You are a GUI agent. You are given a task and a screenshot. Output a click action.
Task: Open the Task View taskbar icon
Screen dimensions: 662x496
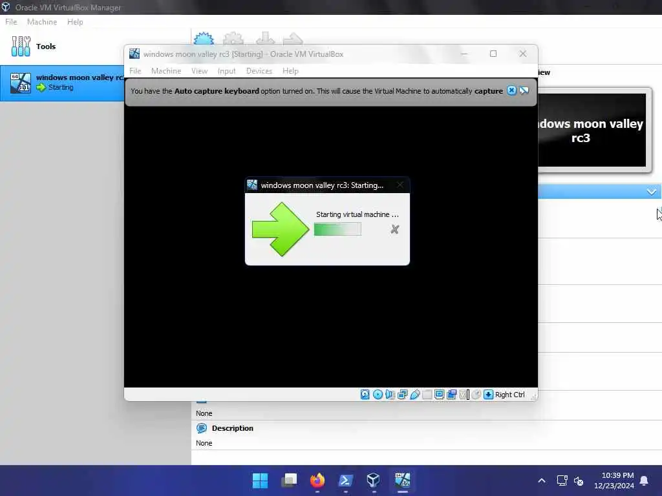(289, 480)
